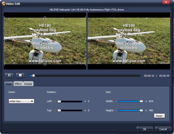Switch to the Crop tab
Image resolution: width=174 pixels, height=134 pixels.
9,84
